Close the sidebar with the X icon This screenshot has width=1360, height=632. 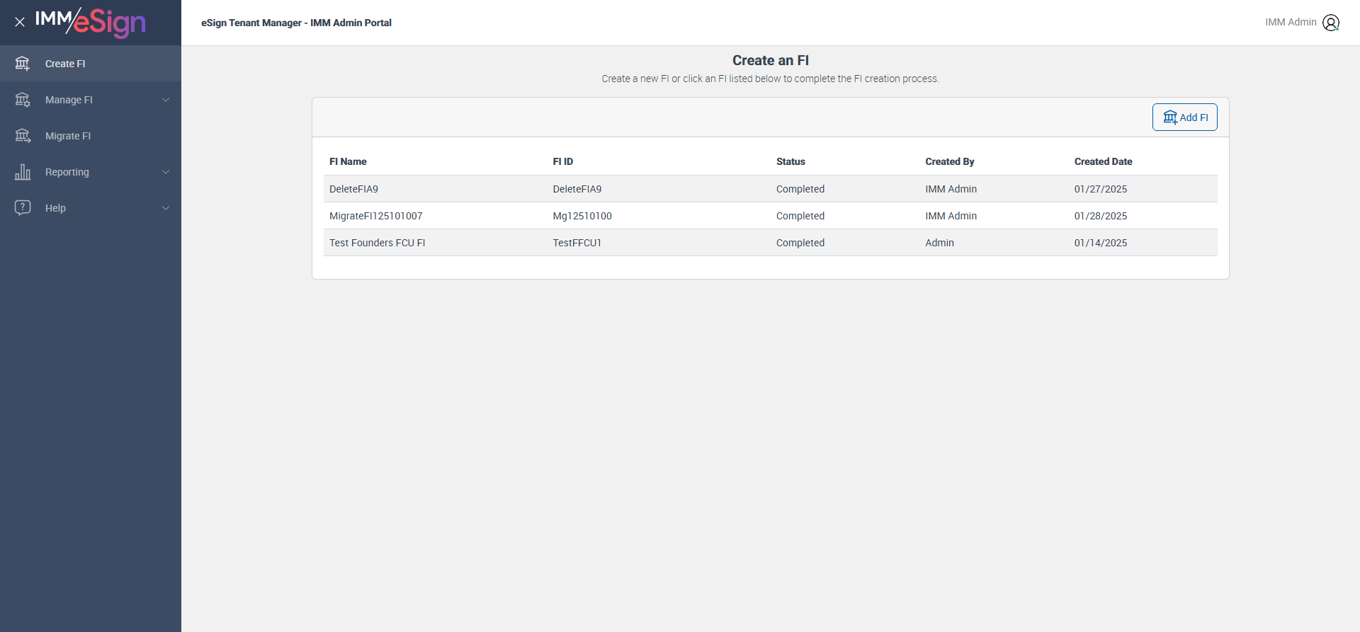[20, 22]
